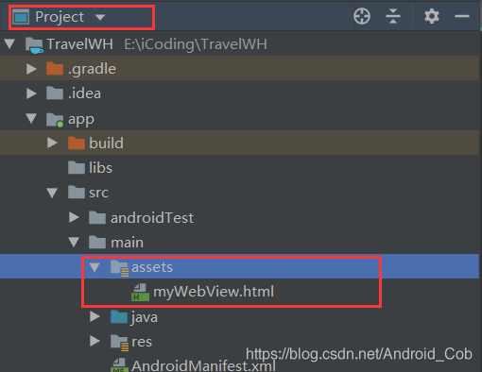This screenshot has width=482, height=372.
Task: Click the myWebView.html file icon
Action: [140, 293]
